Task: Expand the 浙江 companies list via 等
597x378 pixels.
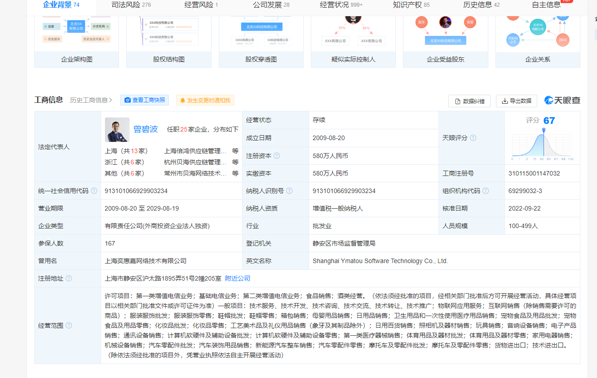Action: [x=235, y=162]
